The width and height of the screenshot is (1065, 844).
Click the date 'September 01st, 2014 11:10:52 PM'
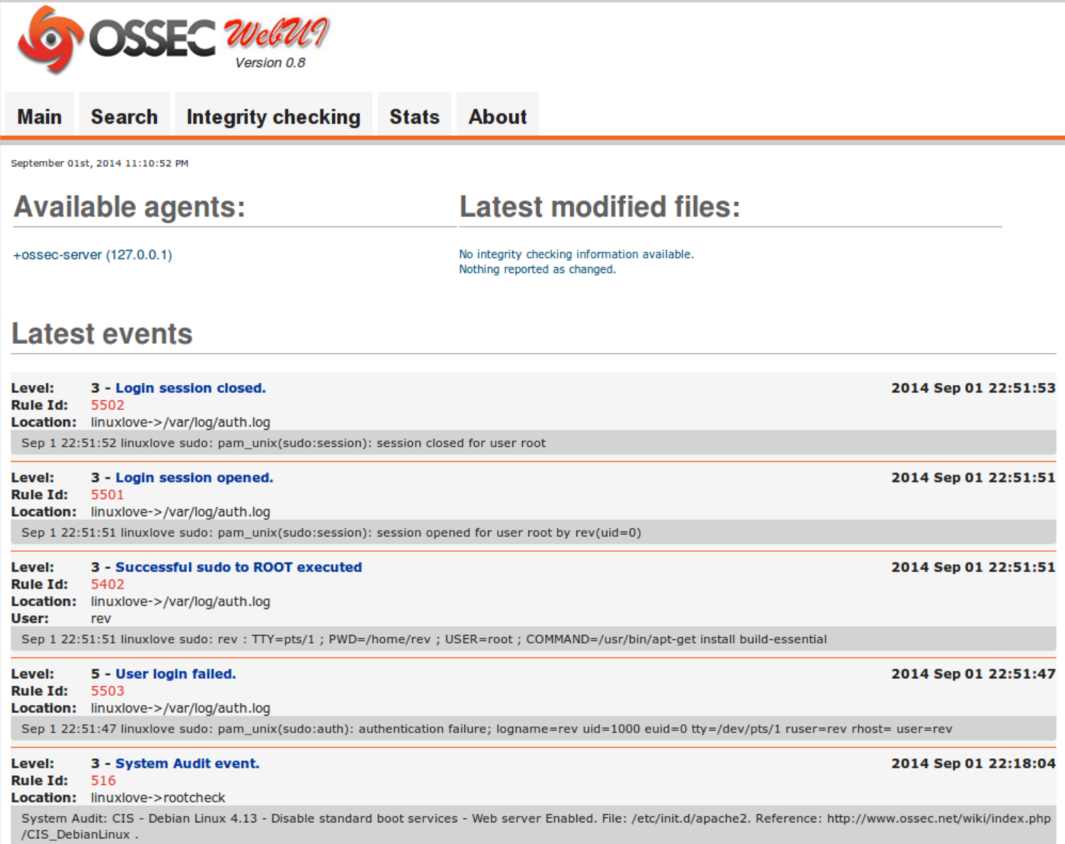(99, 163)
